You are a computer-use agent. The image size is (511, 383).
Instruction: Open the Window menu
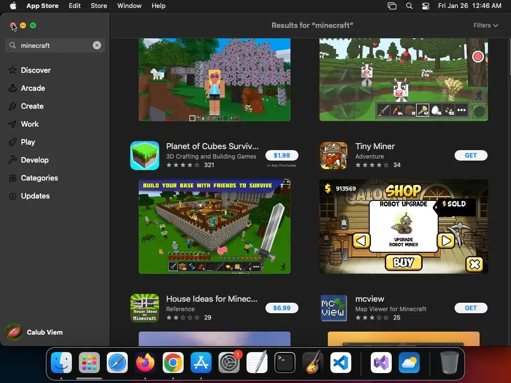coord(129,5)
